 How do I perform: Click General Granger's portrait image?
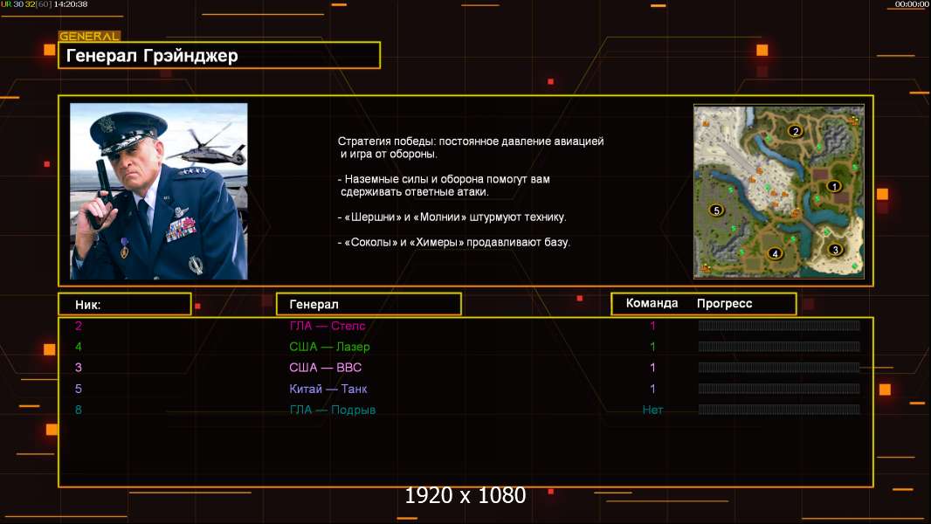click(x=158, y=191)
